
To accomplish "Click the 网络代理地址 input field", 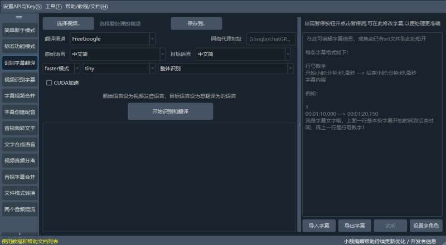I will 271,39.
